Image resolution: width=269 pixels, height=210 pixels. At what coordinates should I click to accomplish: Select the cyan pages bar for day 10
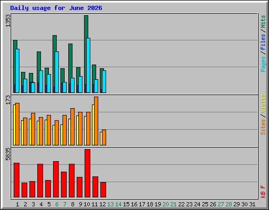pos(88,65)
